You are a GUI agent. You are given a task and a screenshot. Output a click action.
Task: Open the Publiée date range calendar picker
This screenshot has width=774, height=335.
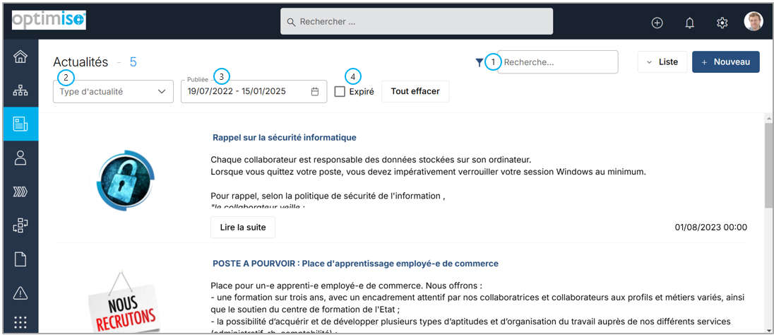[315, 91]
